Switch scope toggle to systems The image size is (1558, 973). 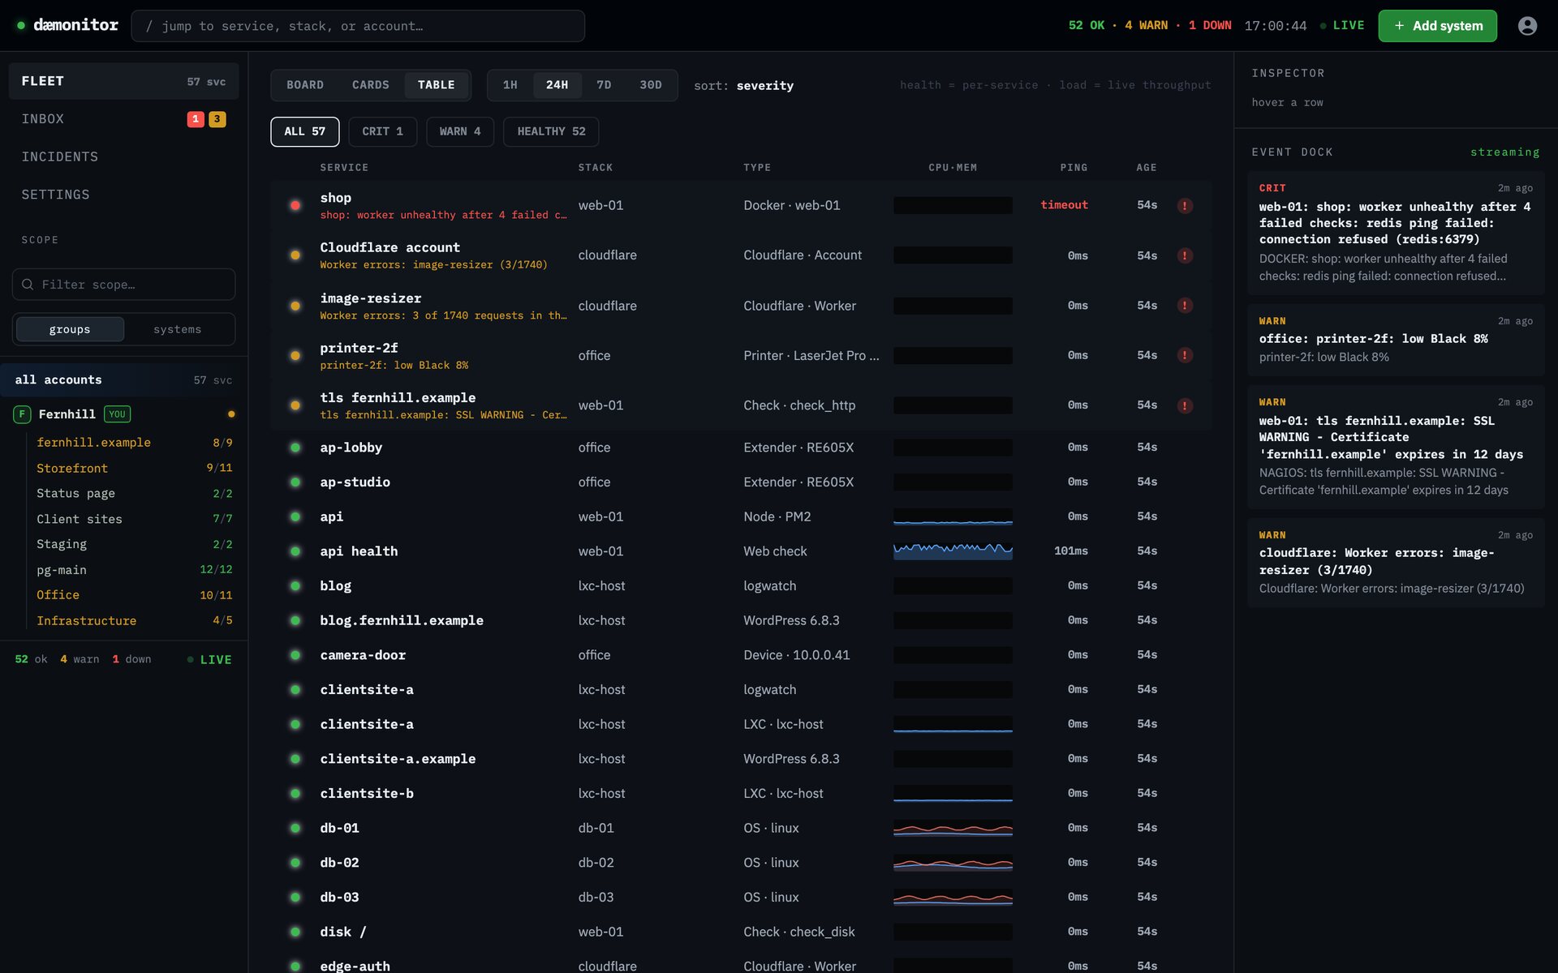pyautogui.click(x=178, y=329)
